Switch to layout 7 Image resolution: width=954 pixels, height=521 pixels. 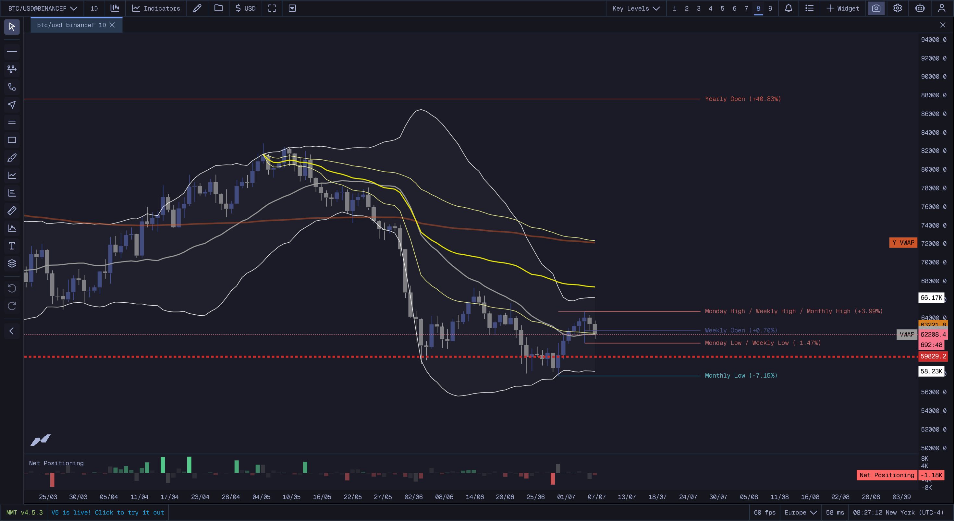746,8
